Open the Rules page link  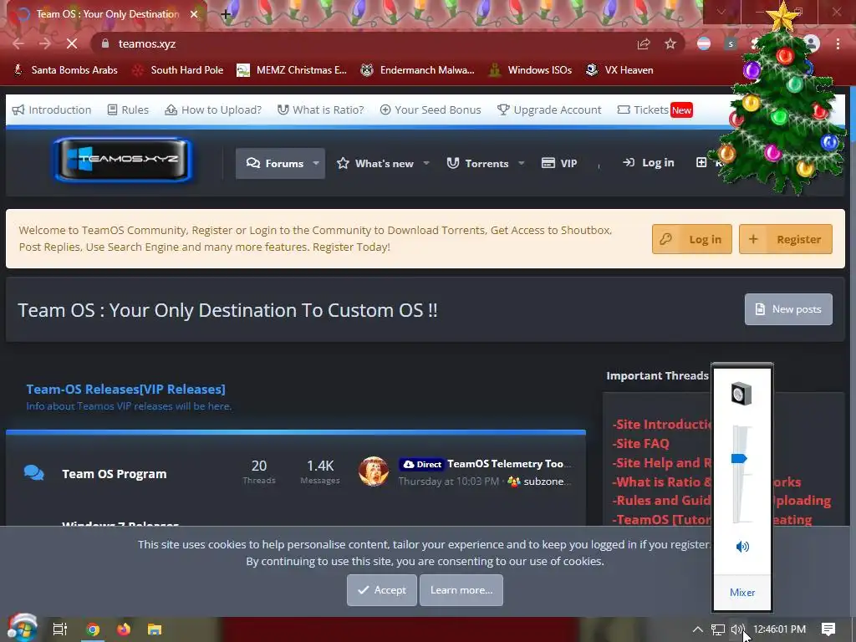point(128,110)
